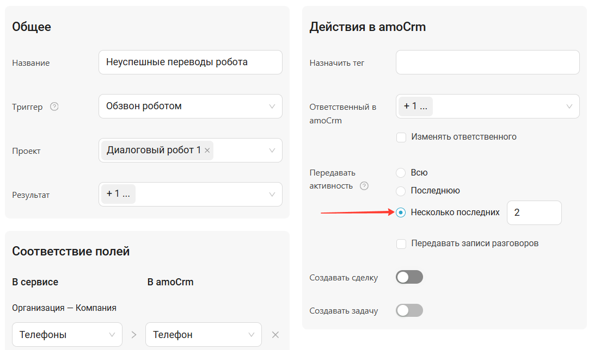Image resolution: width=594 pixels, height=350 pixels.
Task: Delete the Телефоны field mapping row
Action: [275, 335]
